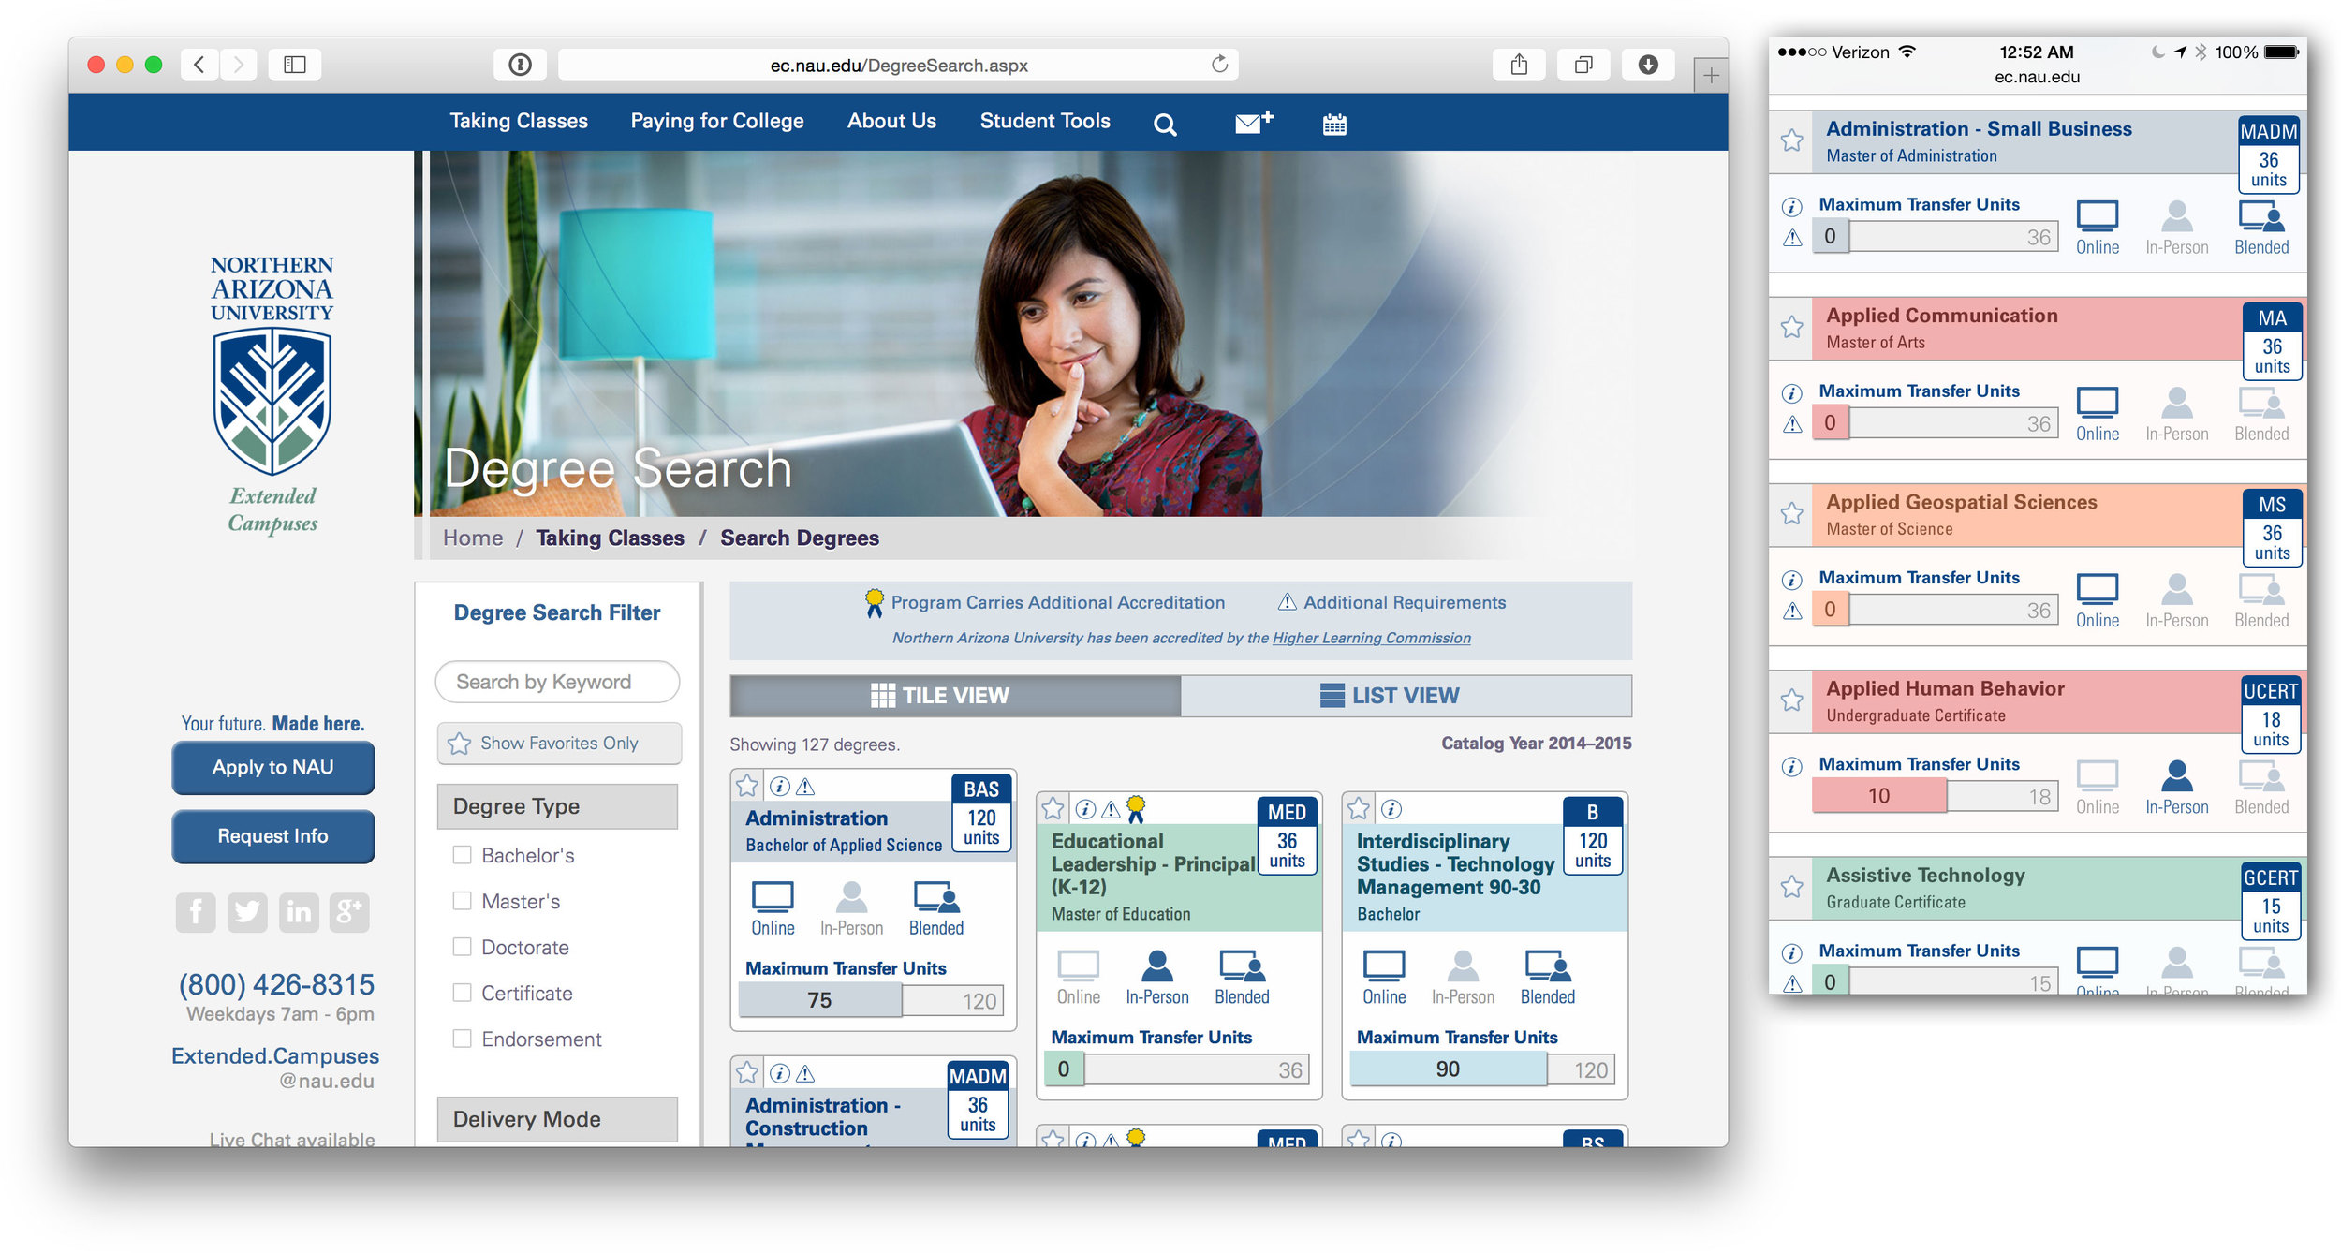Star Applied Communication in mobile list
2341x1253 pixels.
click(1792, 327)
